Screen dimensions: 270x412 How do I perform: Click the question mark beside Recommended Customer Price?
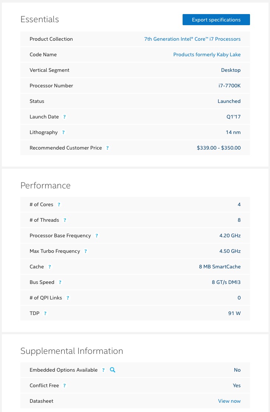click(x=107, y=148)
